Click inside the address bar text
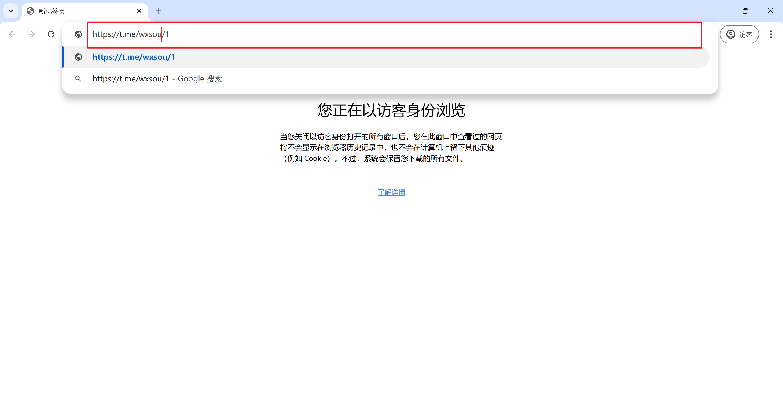Viewport: 783px width, 398px height. [131, 34]
